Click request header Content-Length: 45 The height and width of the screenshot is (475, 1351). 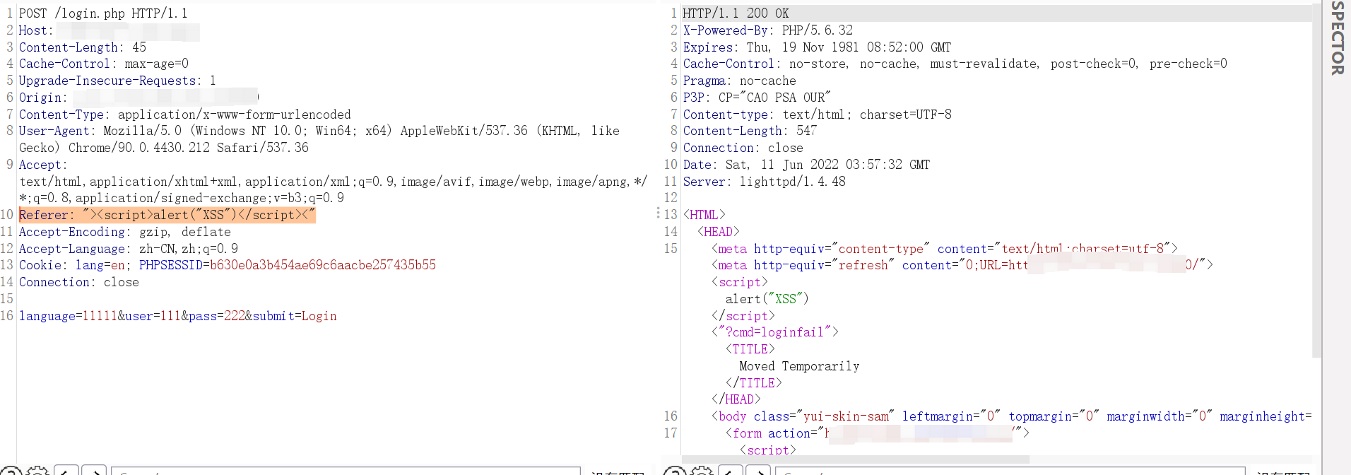(83, 47)
